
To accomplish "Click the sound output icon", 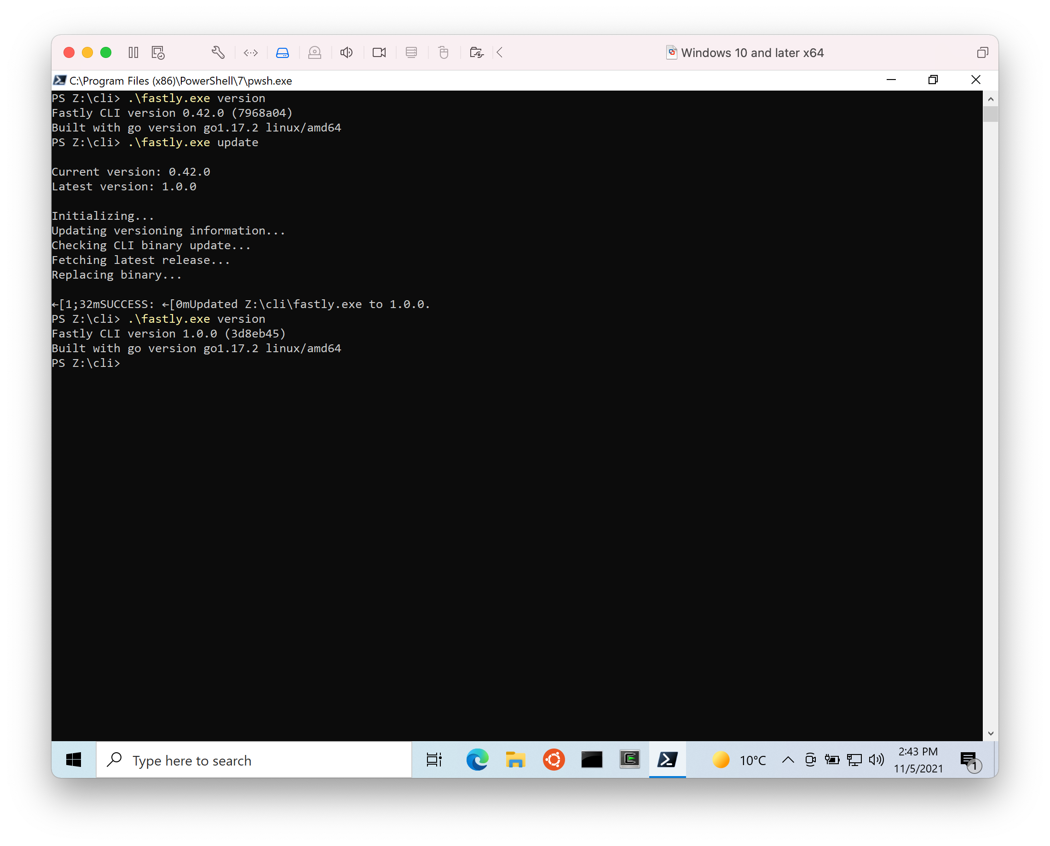I will tap(346, 52).
